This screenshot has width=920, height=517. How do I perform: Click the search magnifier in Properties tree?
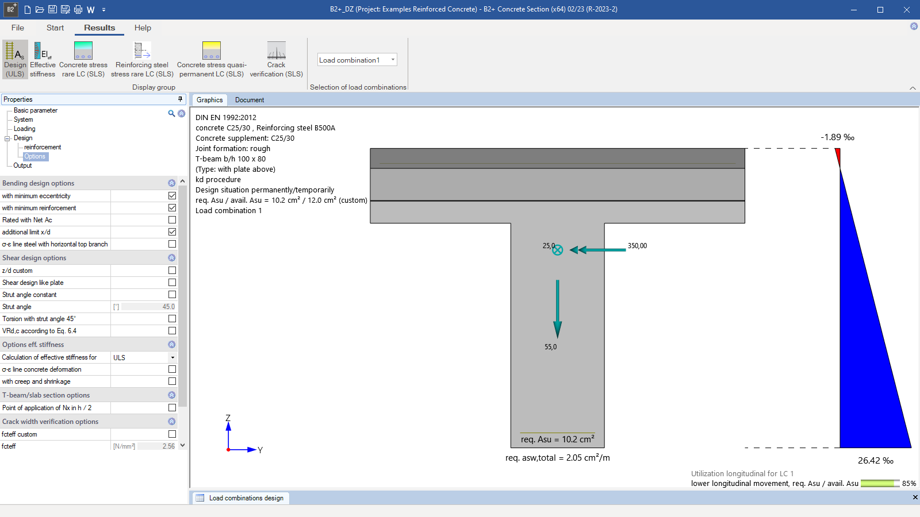tap(171, 114)
